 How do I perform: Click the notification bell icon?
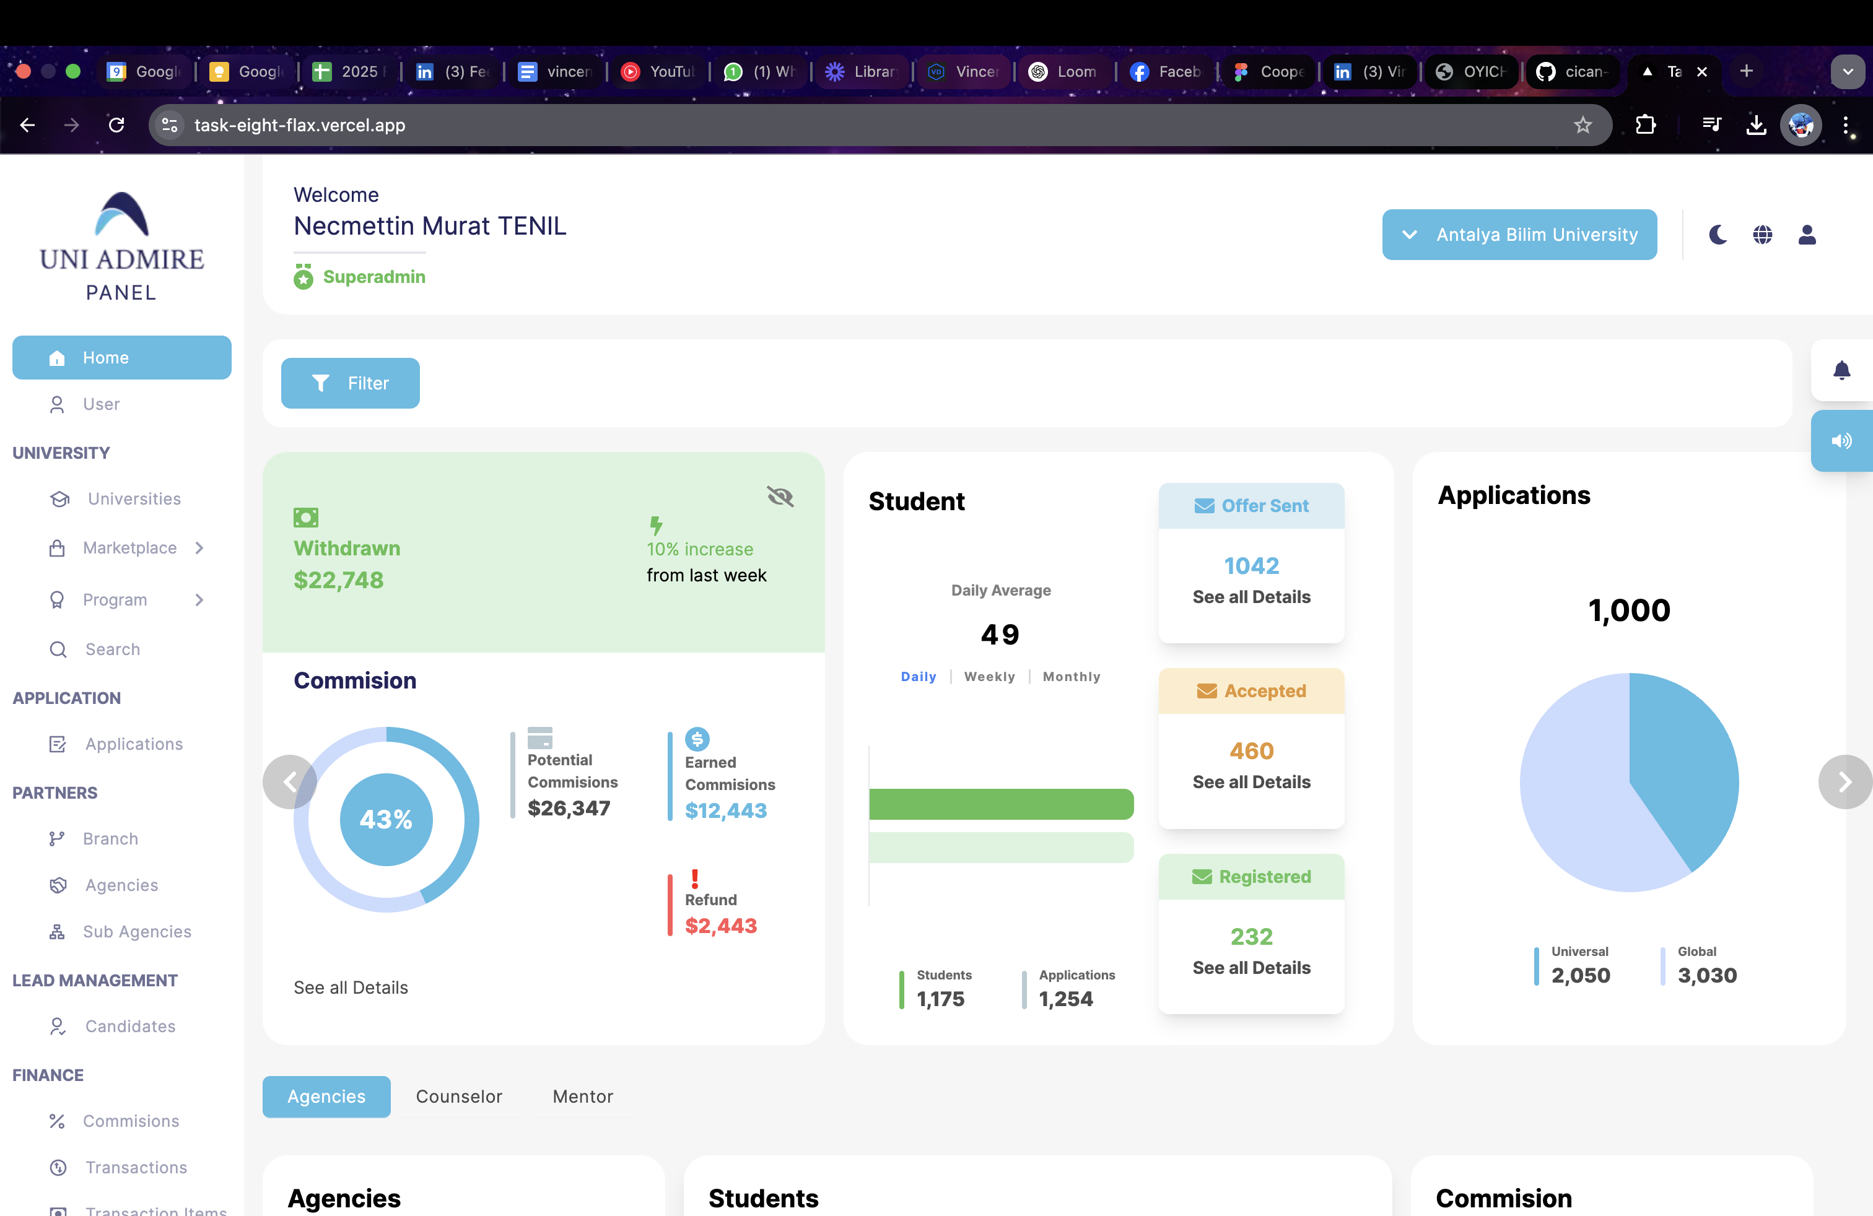[1841, 370]
